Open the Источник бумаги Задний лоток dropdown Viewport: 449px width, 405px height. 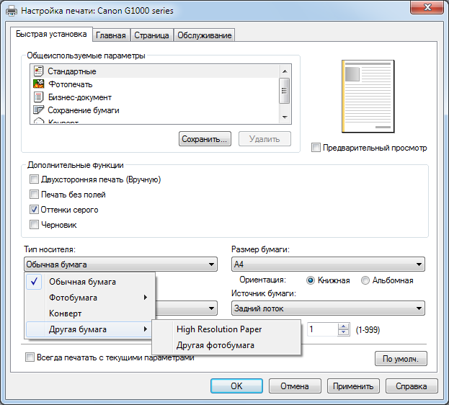coord(328,308)
